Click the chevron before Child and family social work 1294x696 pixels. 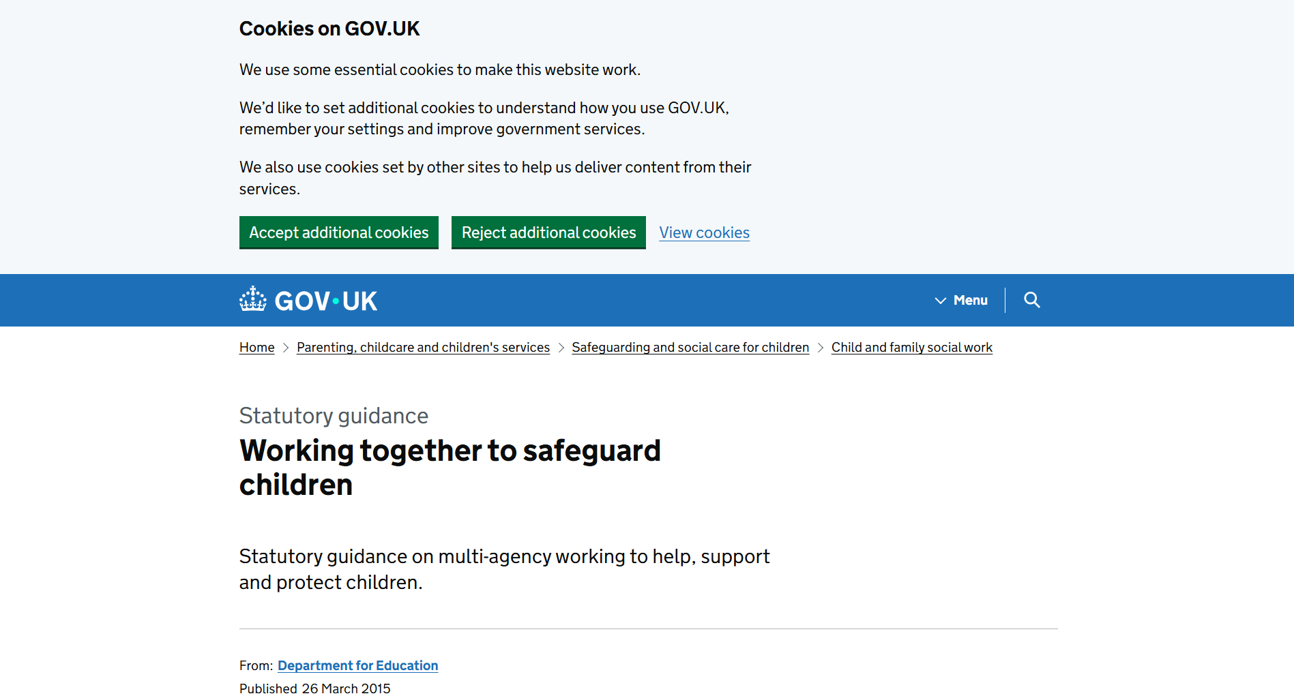coord(820,348)
